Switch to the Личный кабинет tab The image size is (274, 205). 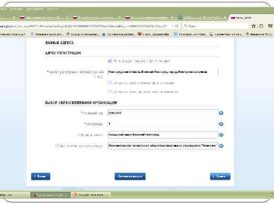click(97, 17)
